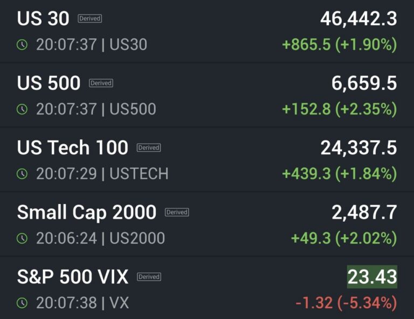Click the Derived badge next to S&P 500 VIX
414x319 pixels.
(x=149, y=277)
